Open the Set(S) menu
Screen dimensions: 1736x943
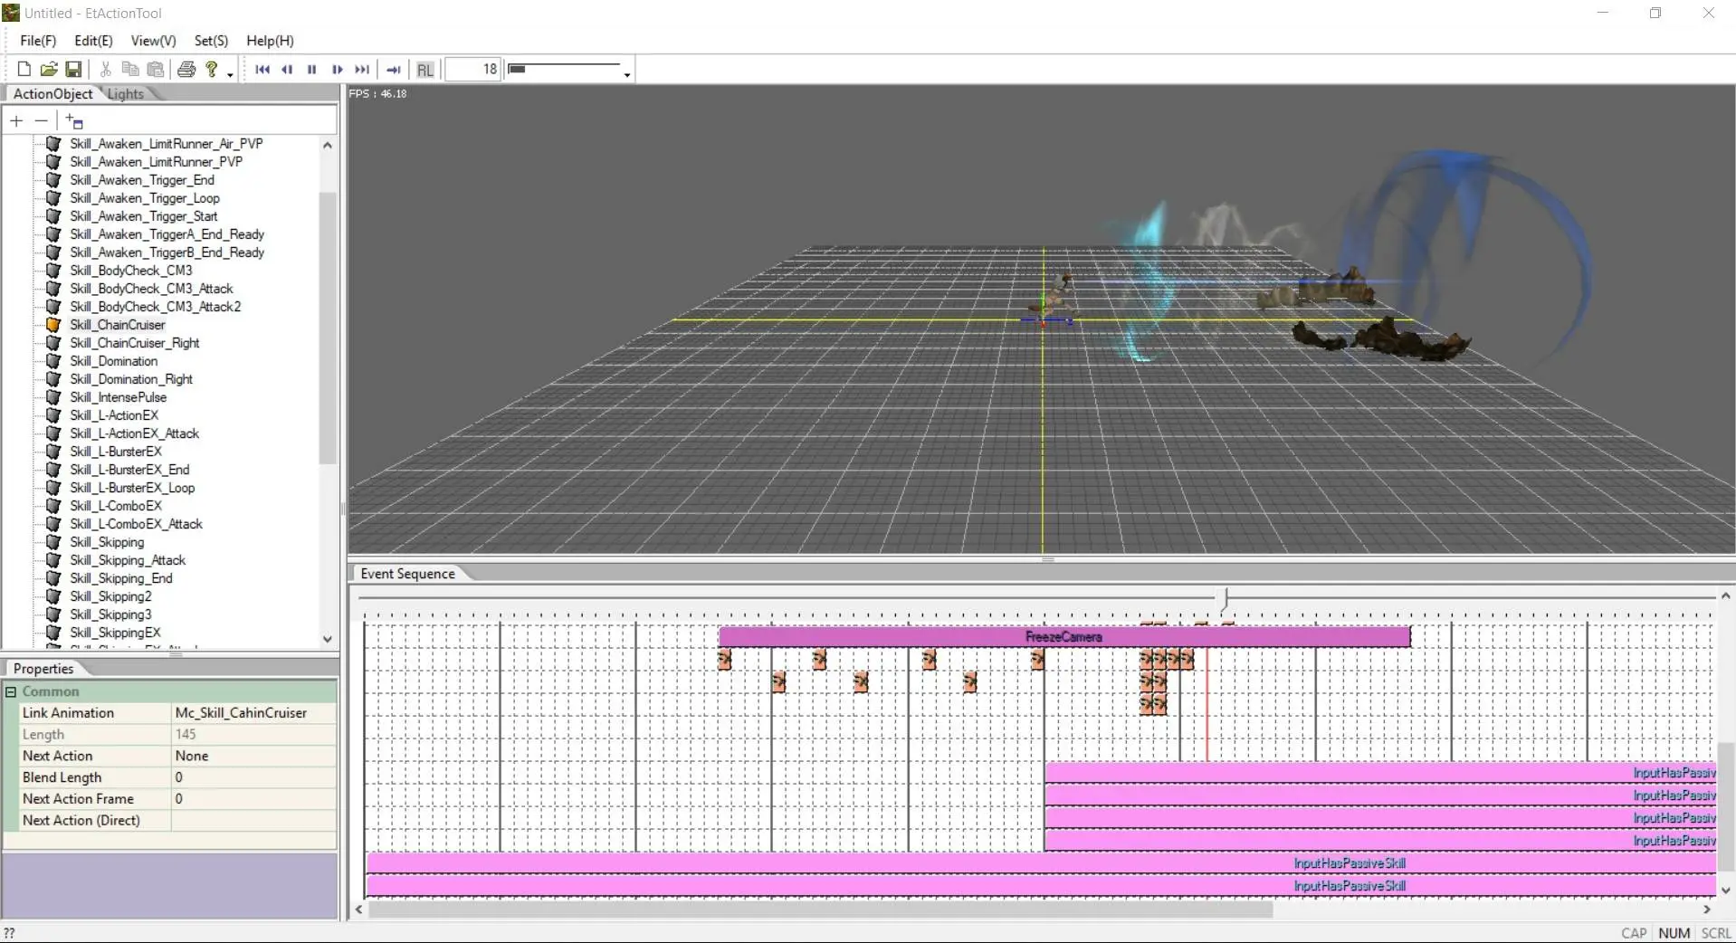coord(211,41)
